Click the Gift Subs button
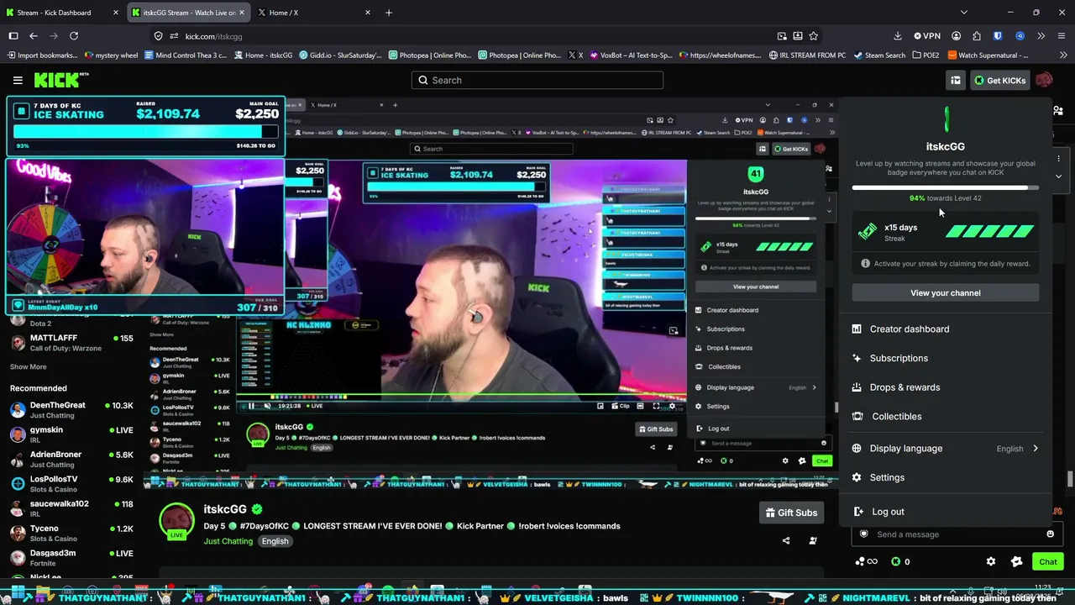The height and width of the screenshot is (605, 1075). tap(790, 513)
